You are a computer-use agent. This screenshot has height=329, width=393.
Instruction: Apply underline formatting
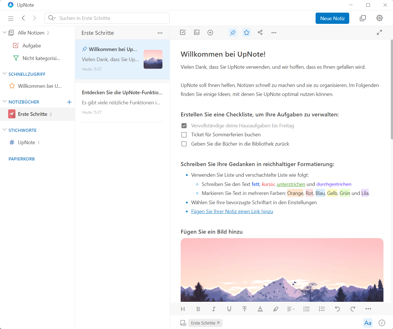(229, 309)
